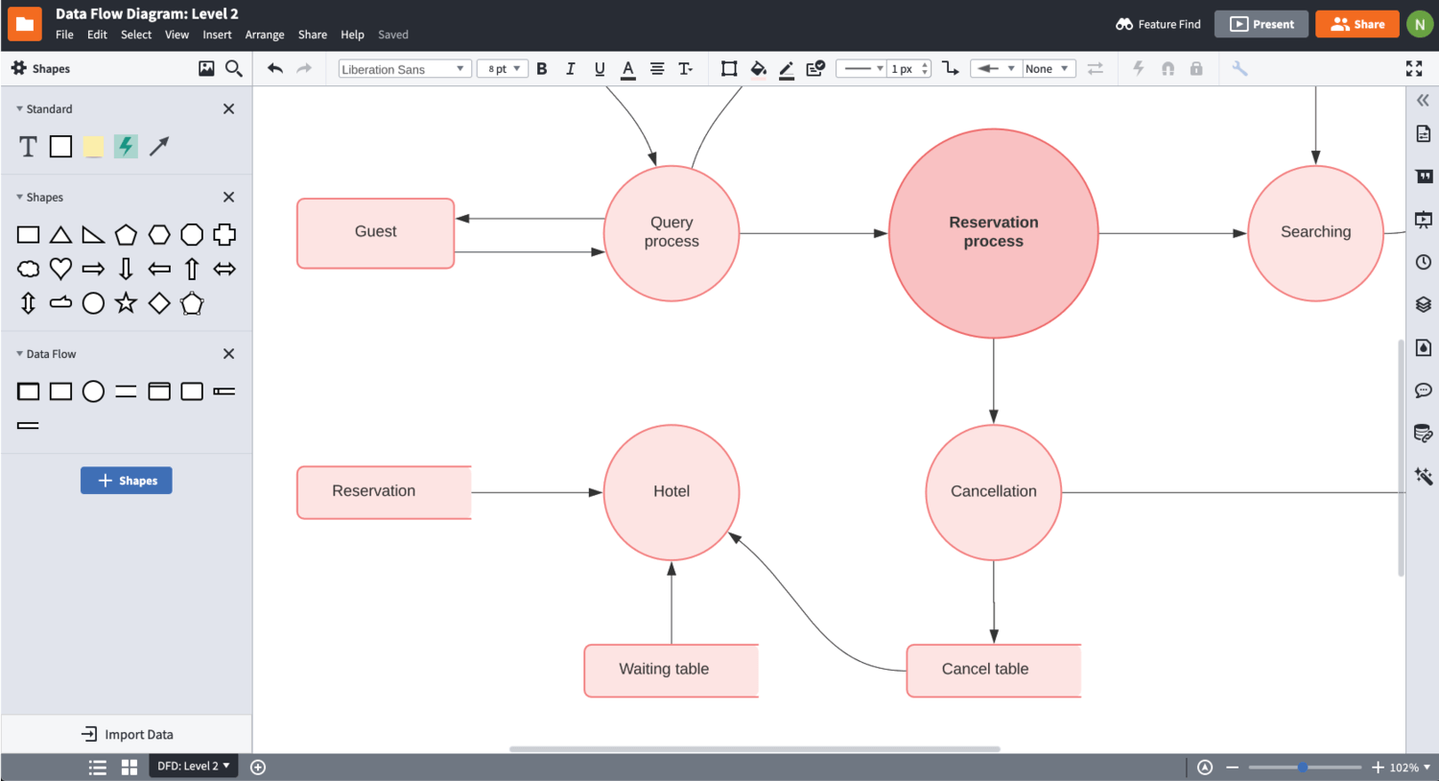
Task: Select the Text shape tool
Action: click(28, 146)
